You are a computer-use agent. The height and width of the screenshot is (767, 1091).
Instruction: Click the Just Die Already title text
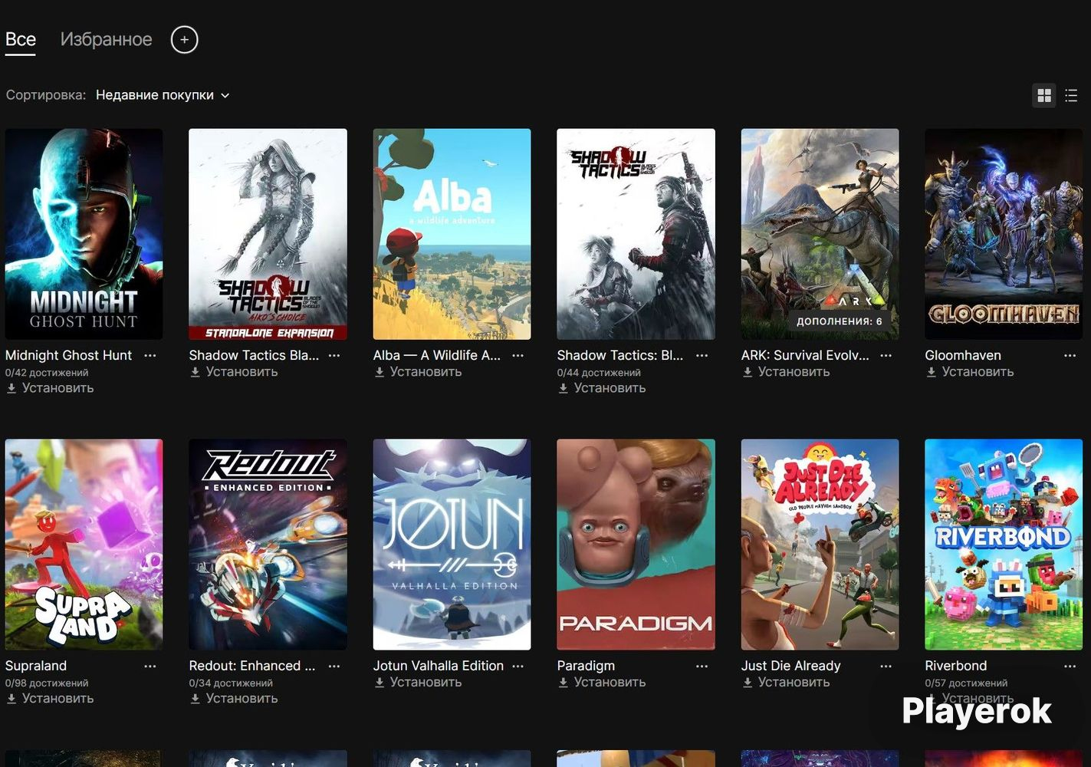(x=790, y=666)
